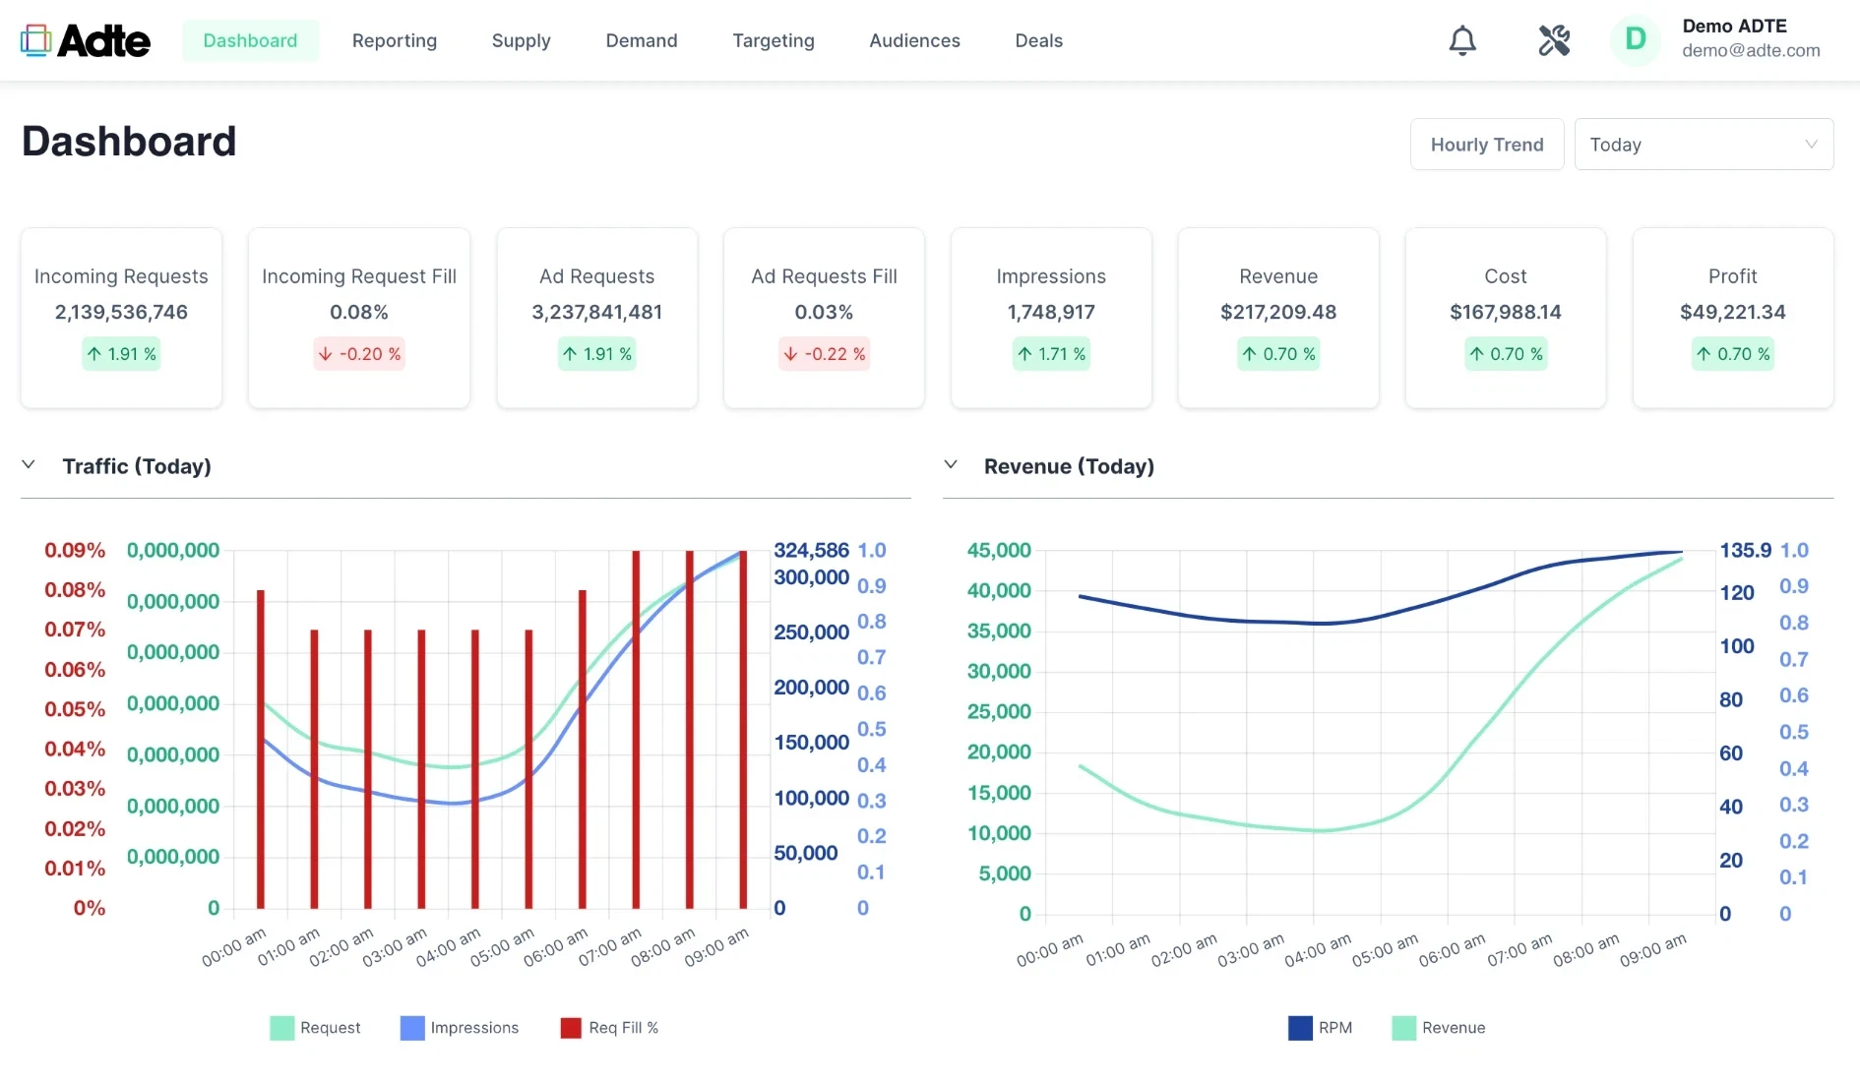This screenshot has height=1082, width=1860.
Task: Select the Profit stat card
Action: [x=1733, y=318]
